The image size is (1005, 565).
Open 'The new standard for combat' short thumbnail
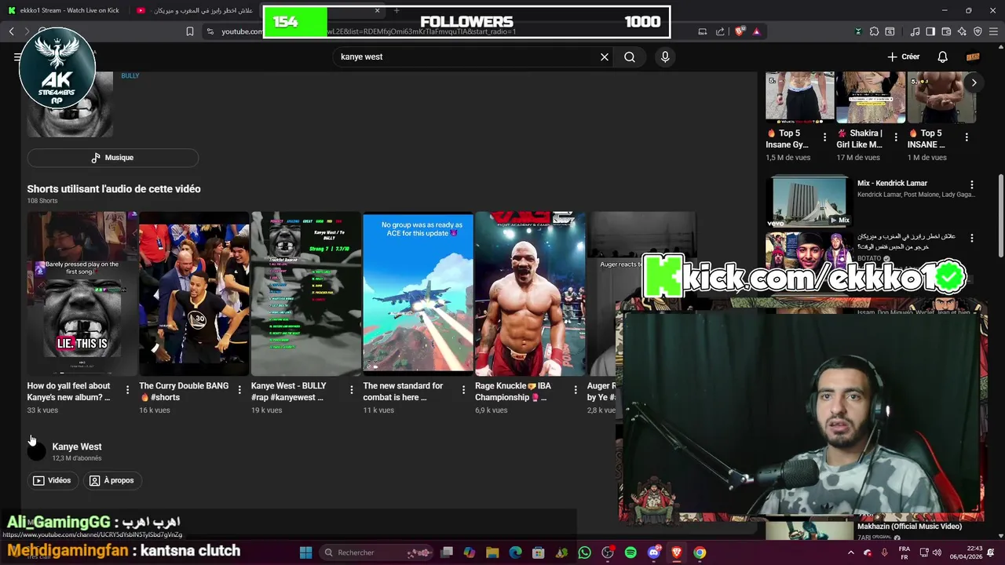tap(418, 293)
